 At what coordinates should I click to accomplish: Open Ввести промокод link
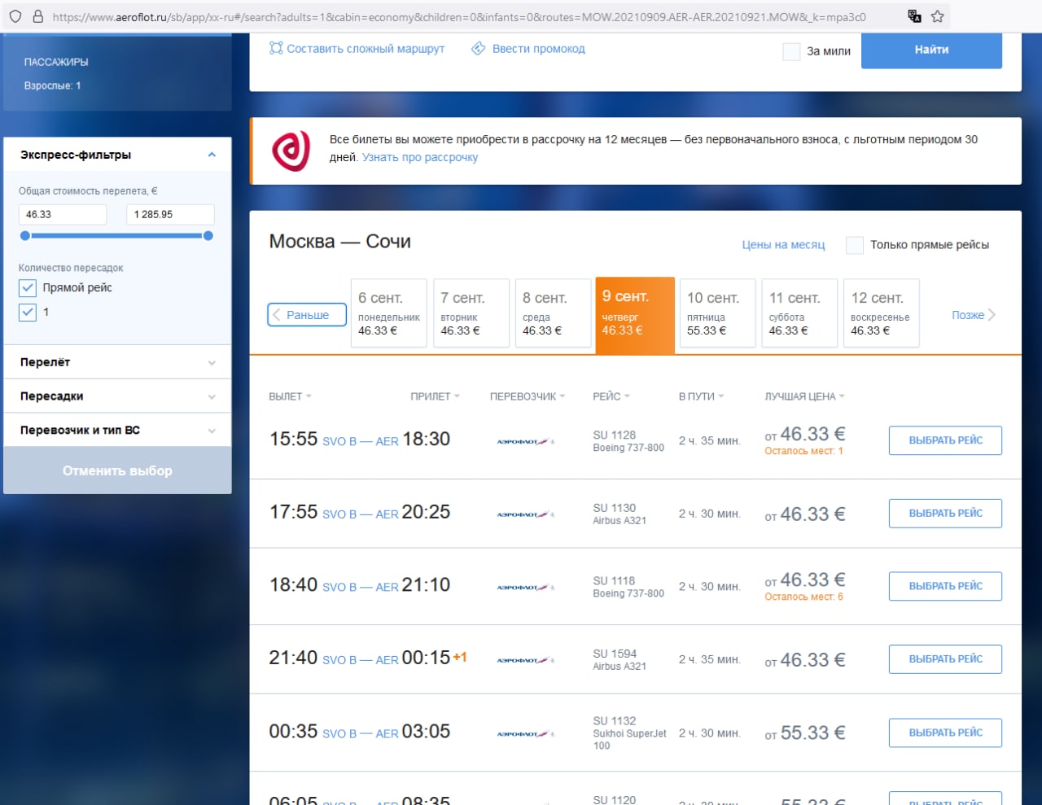click(x=539, y=49)
